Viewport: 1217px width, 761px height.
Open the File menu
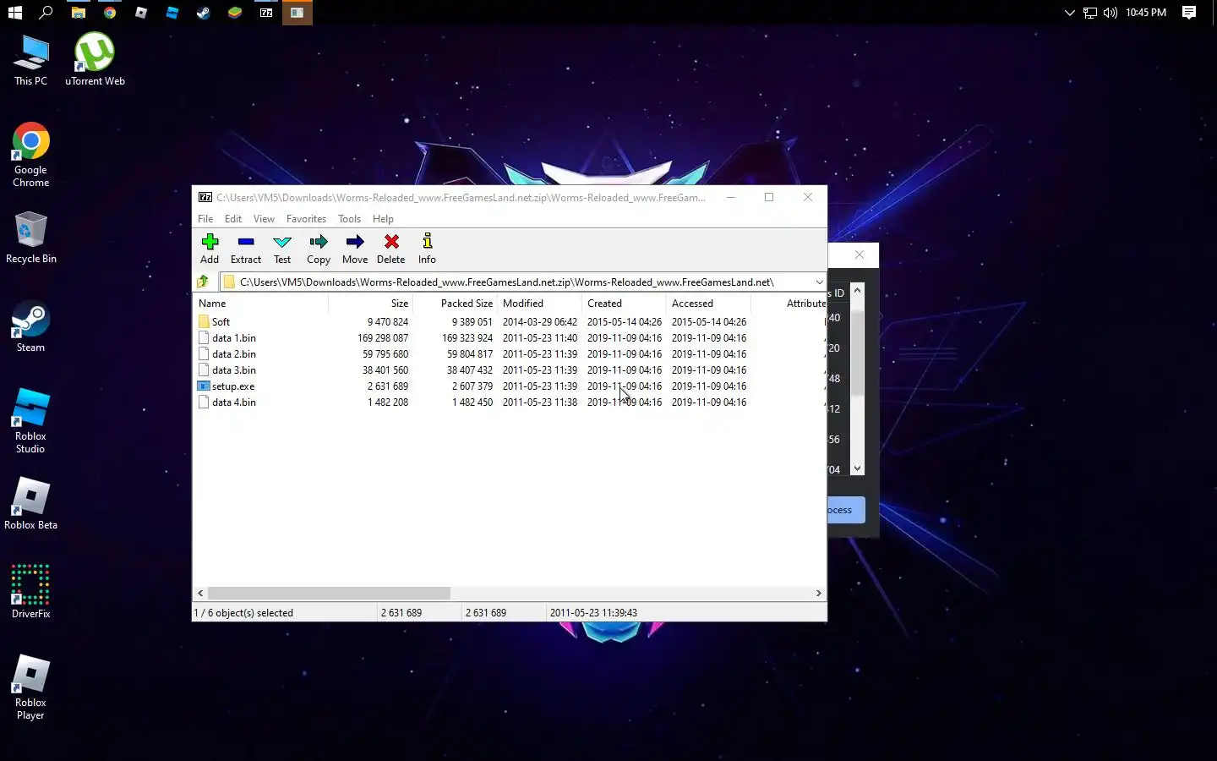pos(205,218)
